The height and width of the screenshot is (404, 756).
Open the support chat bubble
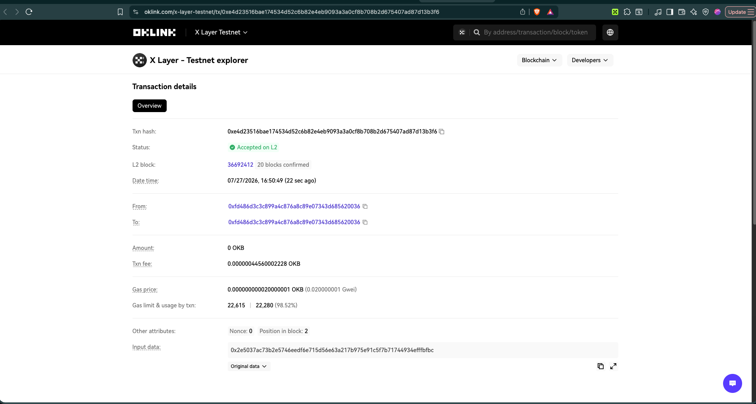coord(732,383)
